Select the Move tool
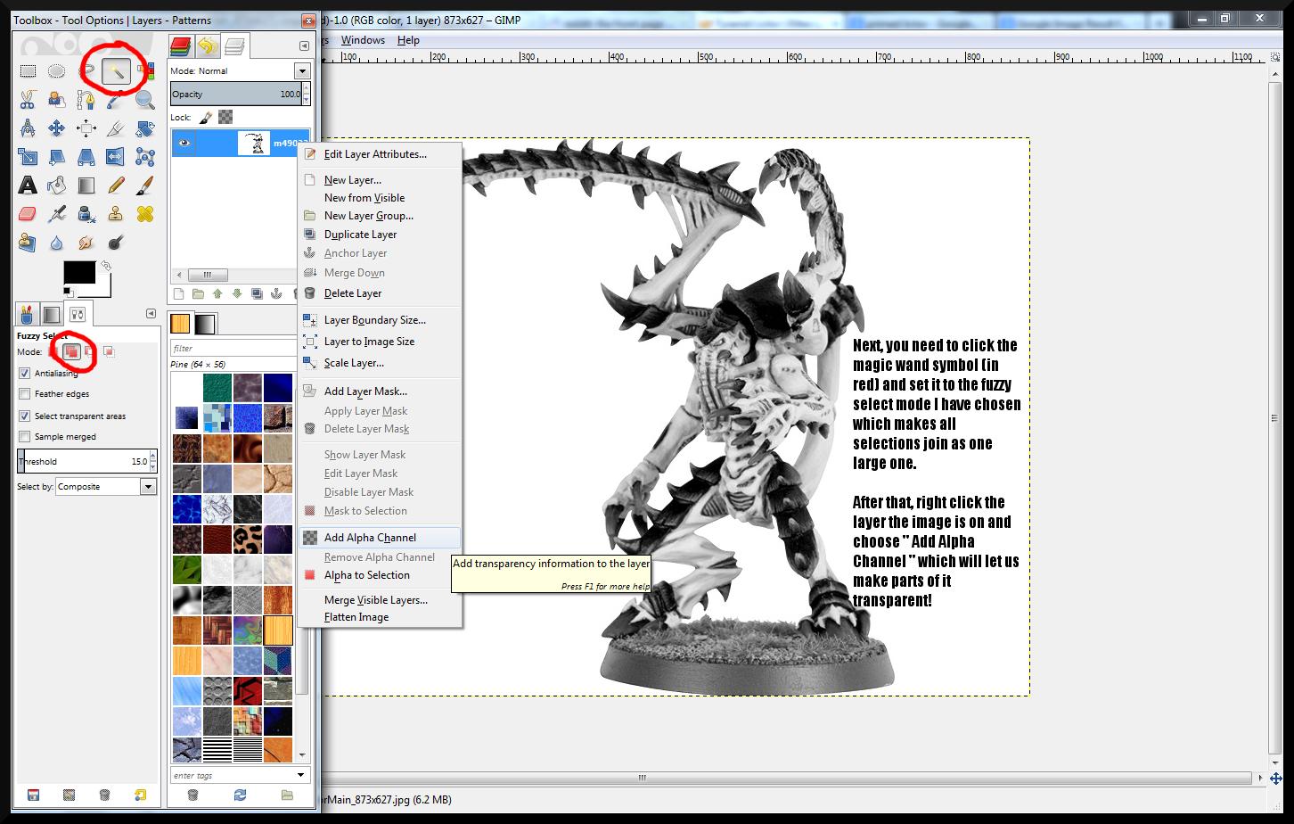 click(x=57, y=128)
